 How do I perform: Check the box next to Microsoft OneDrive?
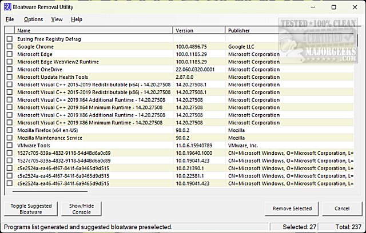[x=9, y=69]
